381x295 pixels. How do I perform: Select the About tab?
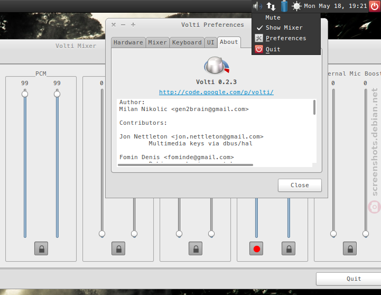click(x=229, y=42)
